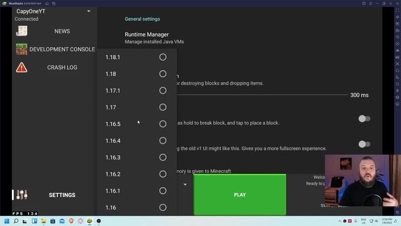
Task: Click the 300 ms value label
Action: [x=359, y=95]
